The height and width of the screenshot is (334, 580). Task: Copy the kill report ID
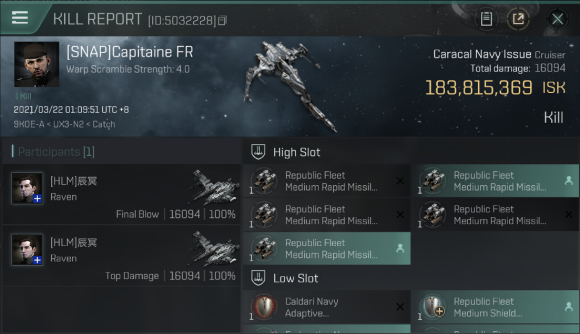(222, 20)
